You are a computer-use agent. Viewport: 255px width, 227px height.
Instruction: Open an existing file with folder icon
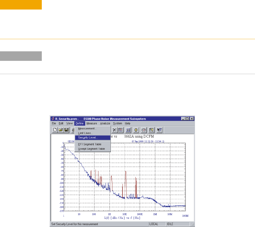point(61,130)
